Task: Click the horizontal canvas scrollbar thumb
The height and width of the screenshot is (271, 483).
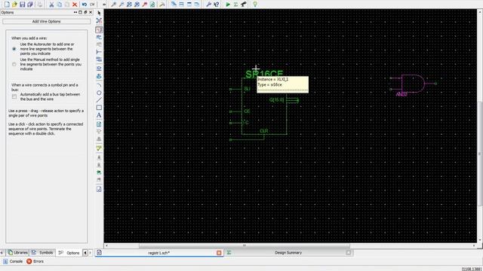Action: (x=245, y=245)
